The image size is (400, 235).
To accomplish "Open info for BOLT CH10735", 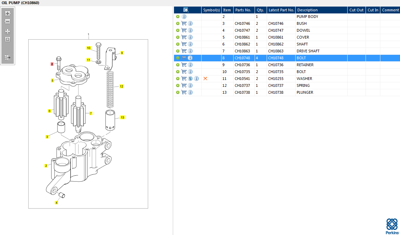I will coord(190,72).
